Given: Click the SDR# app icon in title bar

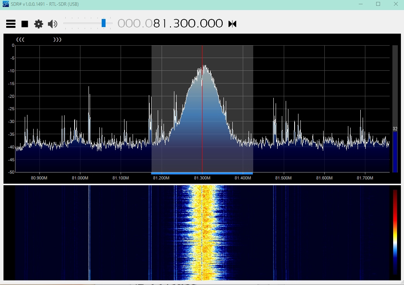Looking at the screenshot, I should 5,4.
